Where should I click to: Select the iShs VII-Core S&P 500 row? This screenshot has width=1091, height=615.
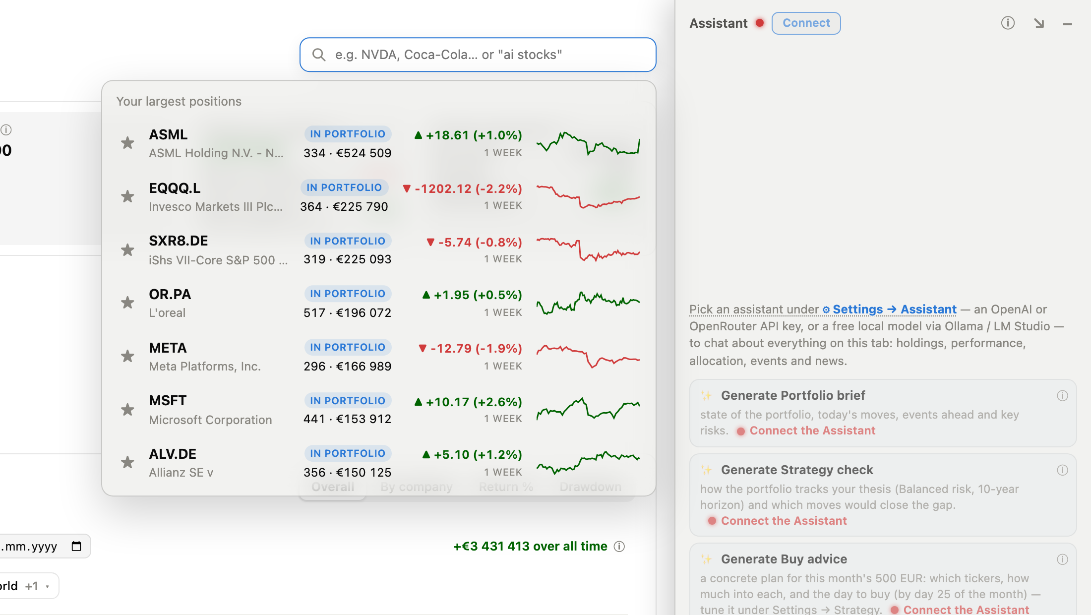[379, 250]
